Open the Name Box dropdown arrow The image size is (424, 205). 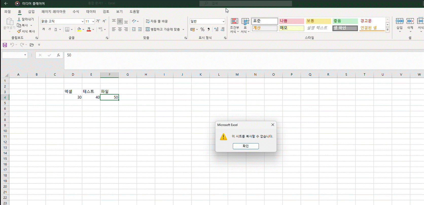25,55
